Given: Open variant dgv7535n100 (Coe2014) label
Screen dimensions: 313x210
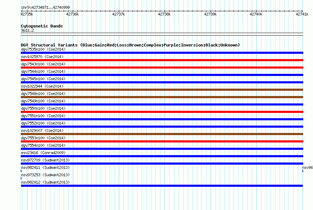Looking at the screenshot, I should pos(43,49).
